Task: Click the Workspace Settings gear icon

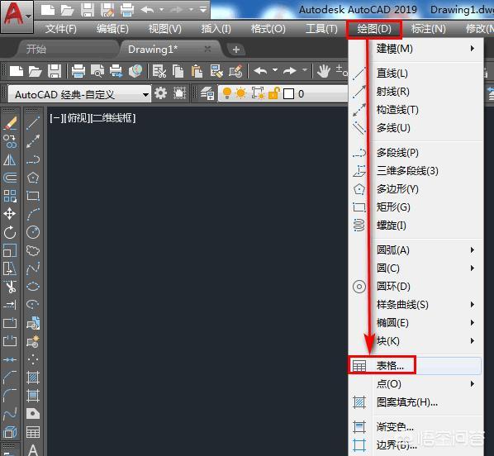Action: click(x=161, y=93)
